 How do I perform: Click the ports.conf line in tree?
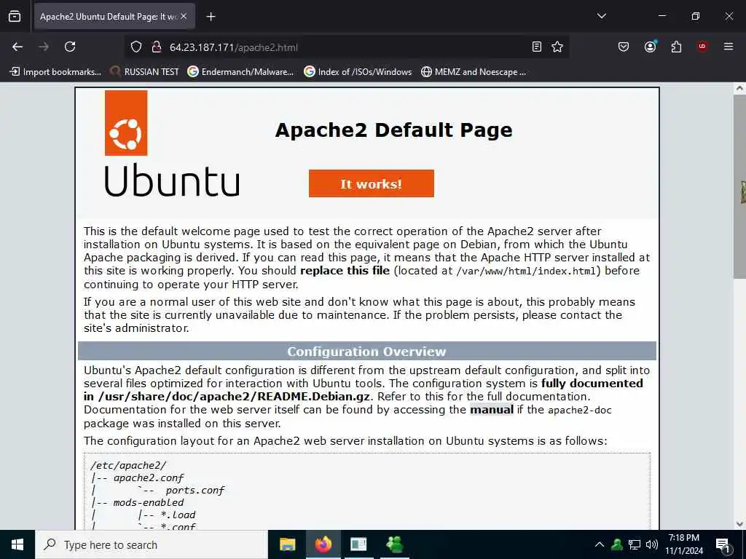click(195, 490)
